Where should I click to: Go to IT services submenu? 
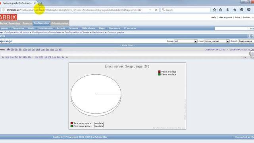click(x=130, y=28)
